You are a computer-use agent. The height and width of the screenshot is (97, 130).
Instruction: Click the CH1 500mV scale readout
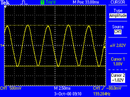click(11, 88)
